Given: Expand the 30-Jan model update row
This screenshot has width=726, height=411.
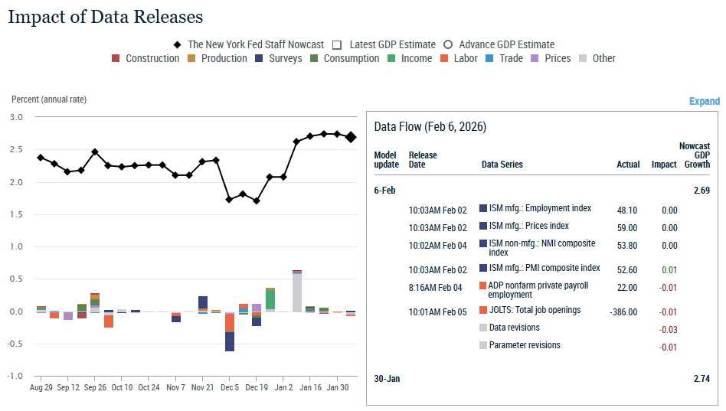Looking at the screenshot, I should pos(386,379).
